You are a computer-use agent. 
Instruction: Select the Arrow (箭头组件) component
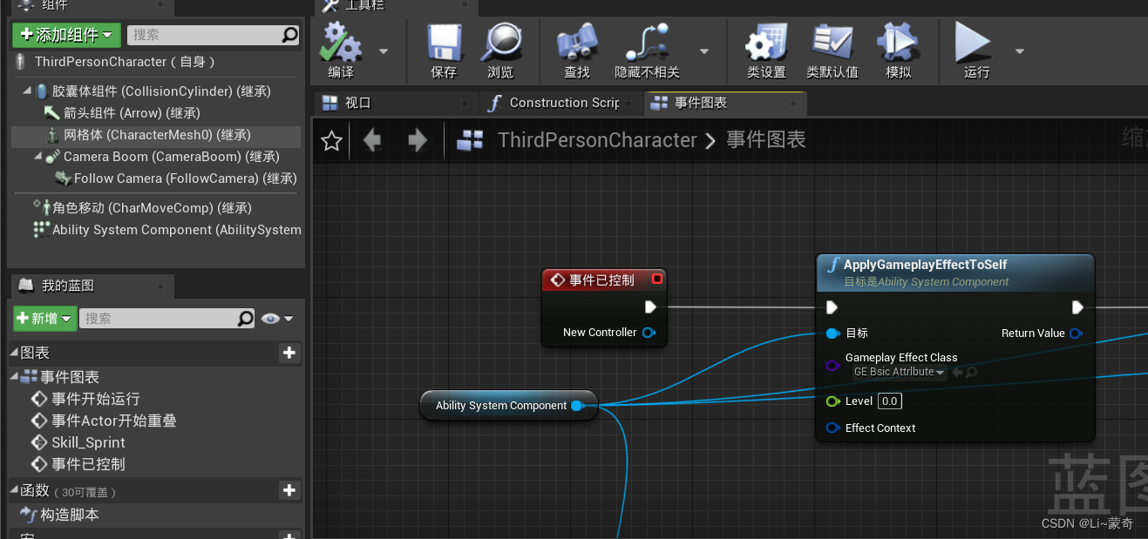point(132,113)
